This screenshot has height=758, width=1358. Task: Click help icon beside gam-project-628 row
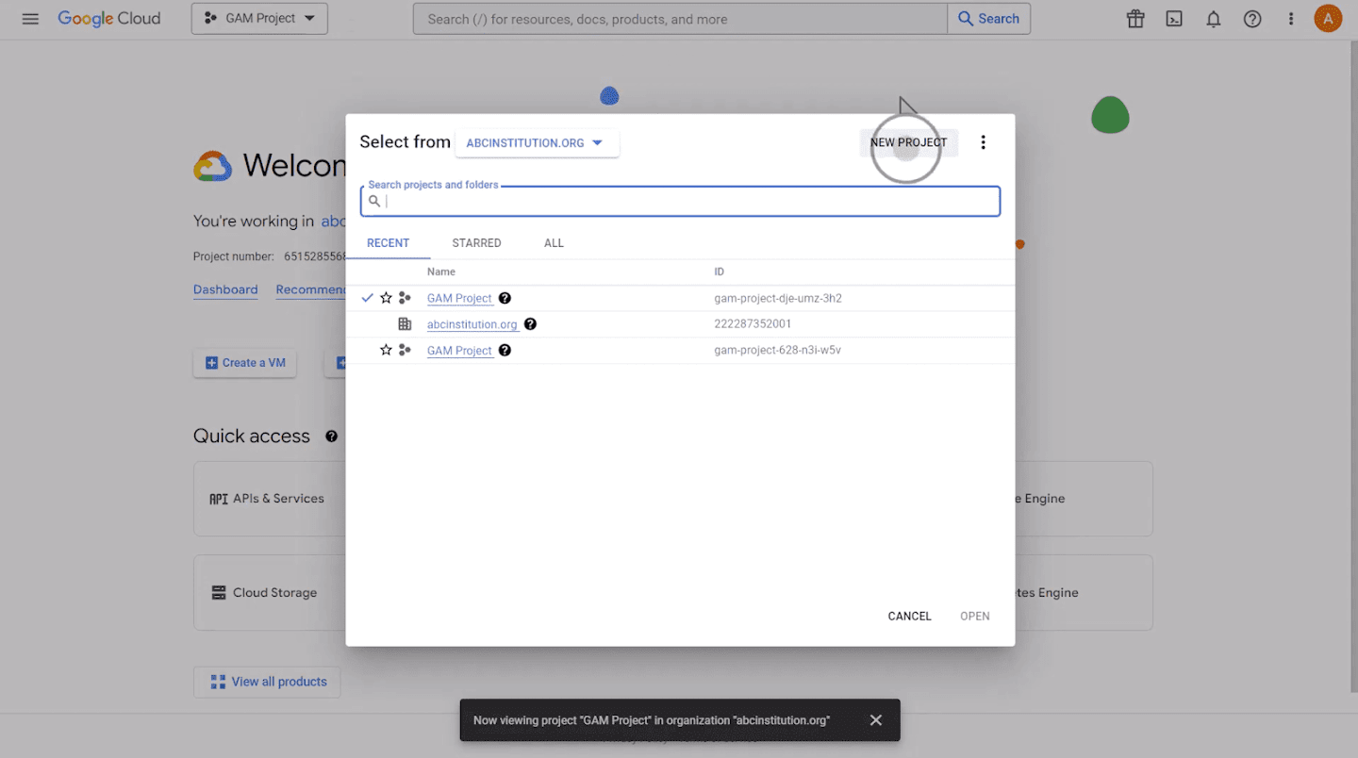click(505, 350)
